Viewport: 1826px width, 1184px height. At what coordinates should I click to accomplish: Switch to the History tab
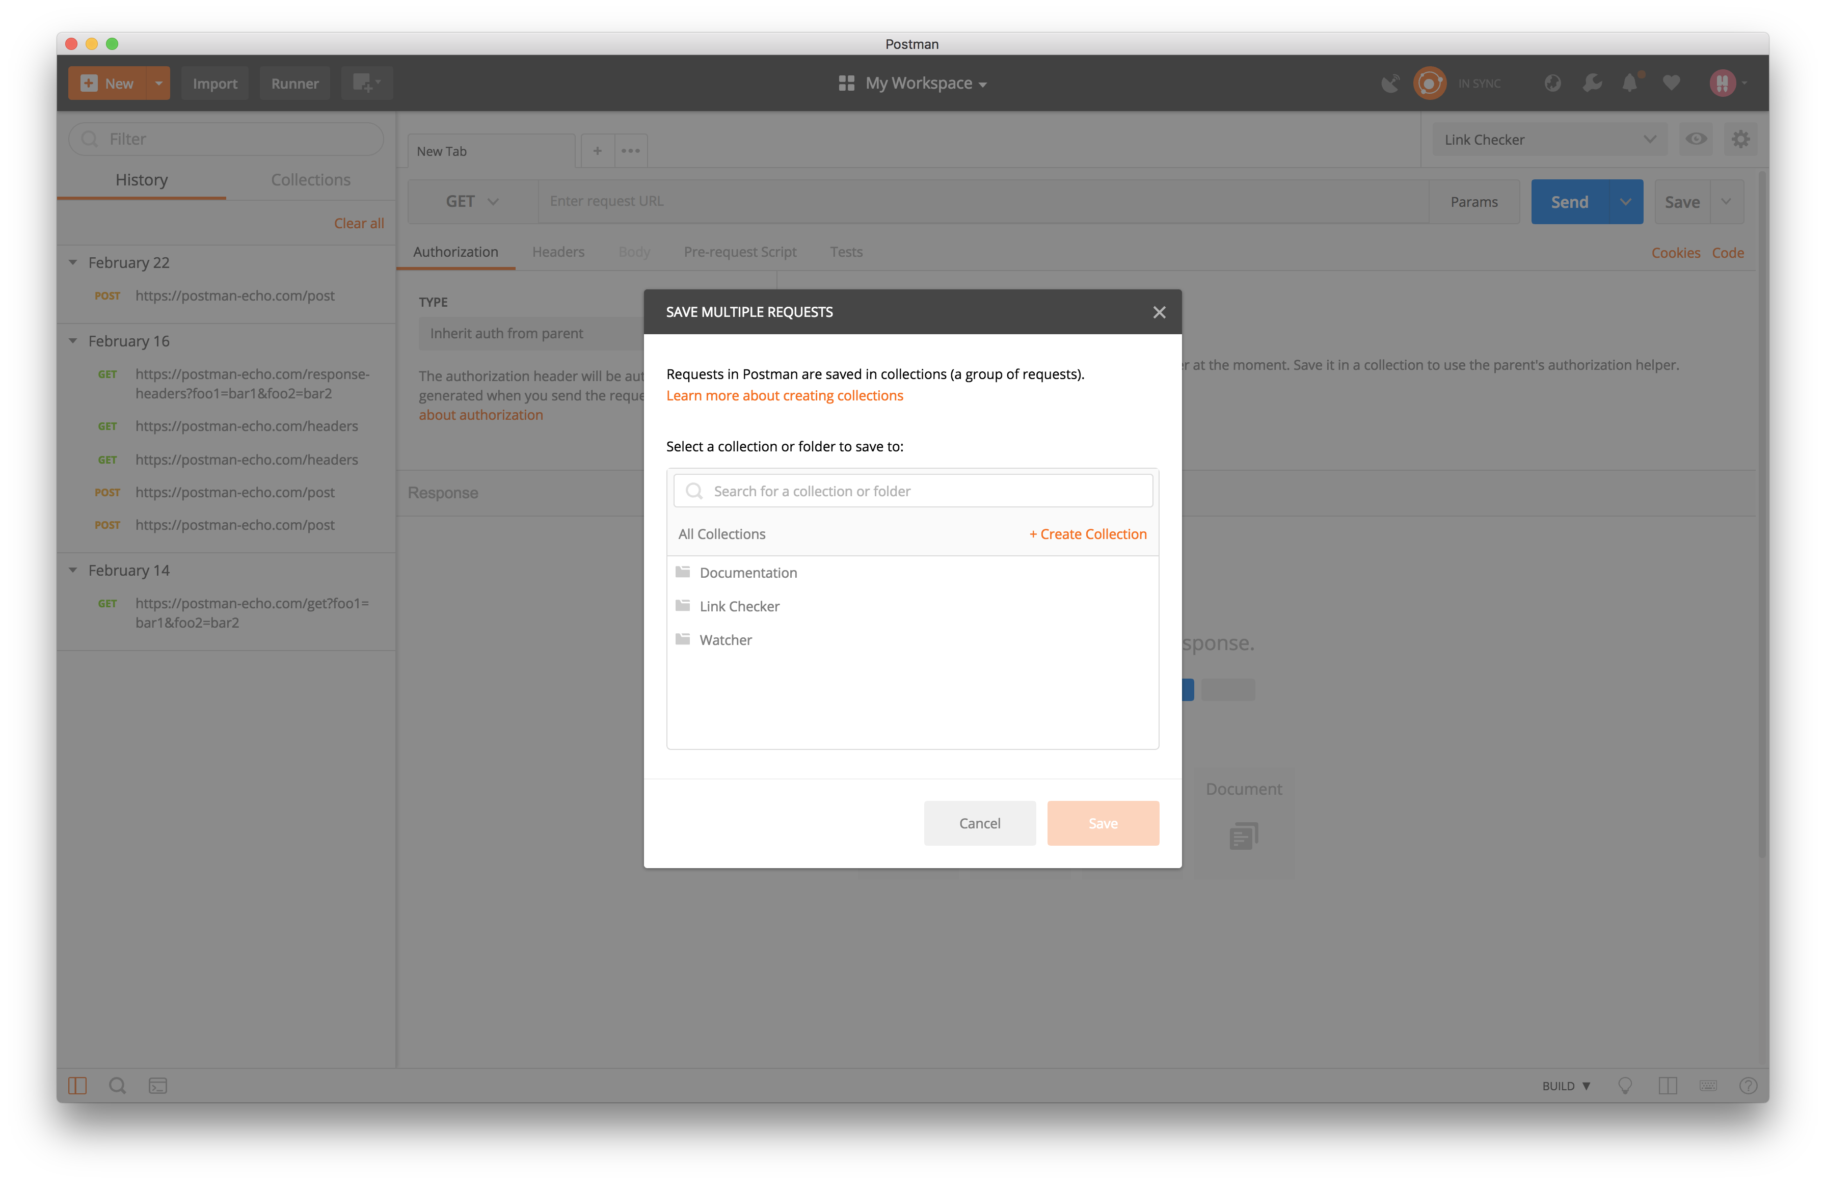click(x=141, y=179)
